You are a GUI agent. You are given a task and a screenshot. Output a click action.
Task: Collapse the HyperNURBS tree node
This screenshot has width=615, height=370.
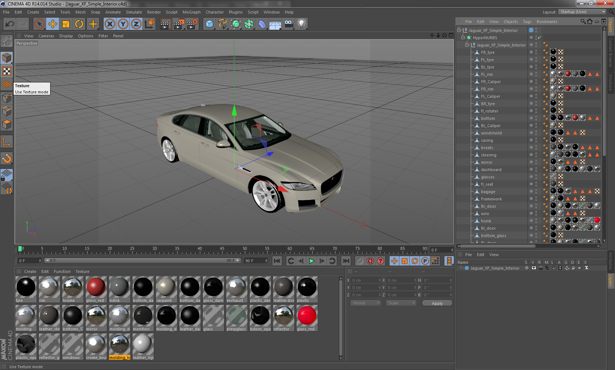pyautogui.click(x=463, y=38)
